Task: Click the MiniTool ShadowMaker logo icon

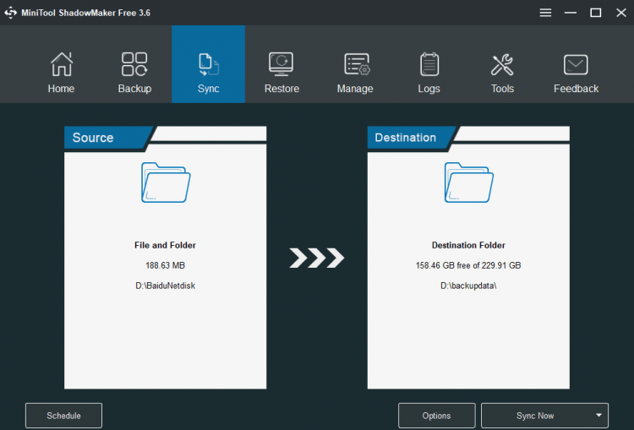Action: pyautogui.click(x=10, y=13)
